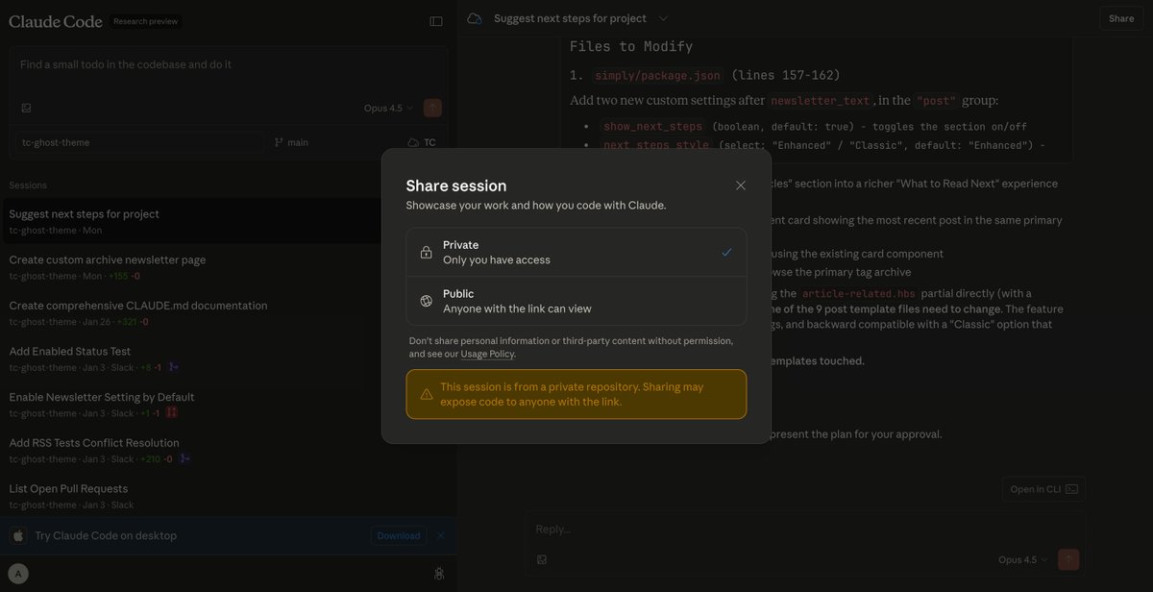The height and width of the screenshot is (592, 1153).
Task: Click the Download button on the banner
Action: pyautogui.click(x=398, y=534)
